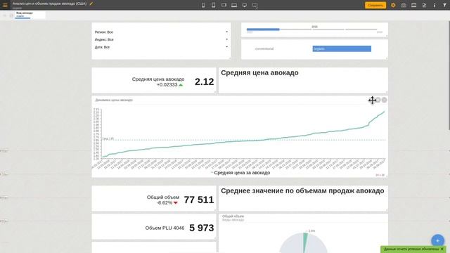
Task: Switch to tablet portrait preview
Action: 213,5
